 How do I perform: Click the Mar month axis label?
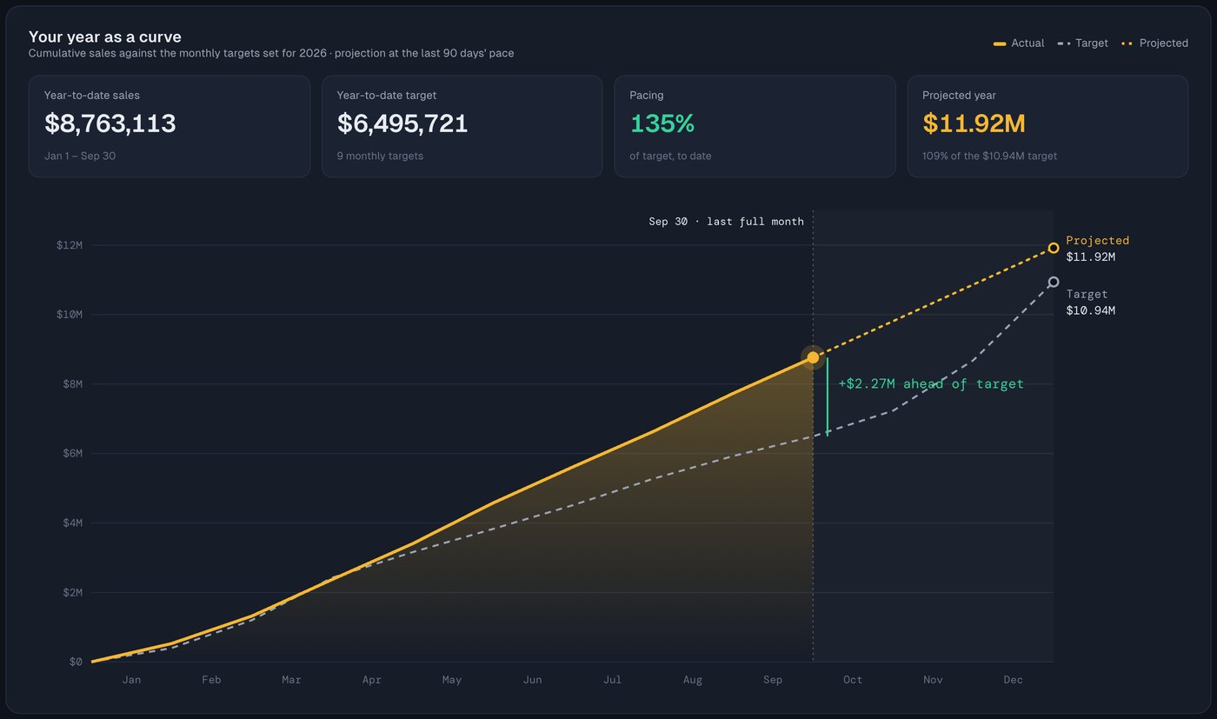point(291,680)
